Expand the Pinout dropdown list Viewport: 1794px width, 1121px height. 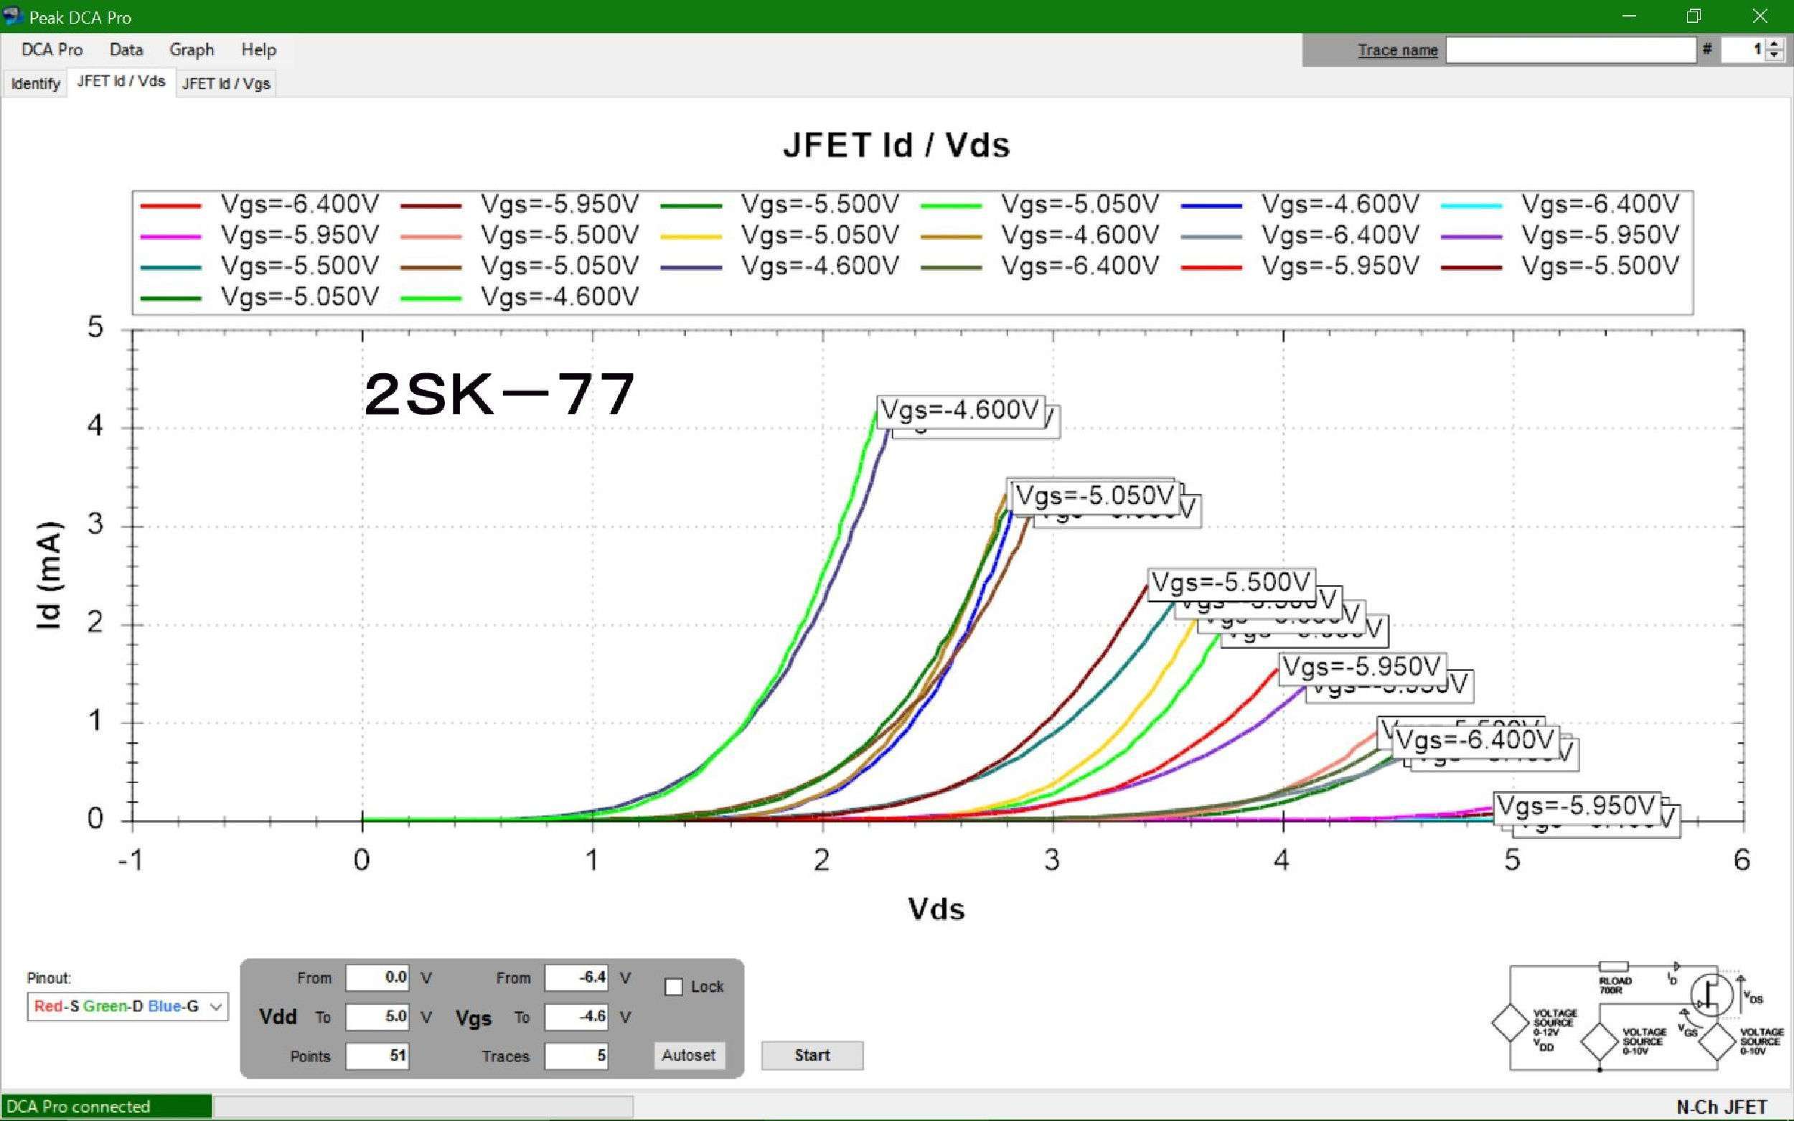point(216,1007)
